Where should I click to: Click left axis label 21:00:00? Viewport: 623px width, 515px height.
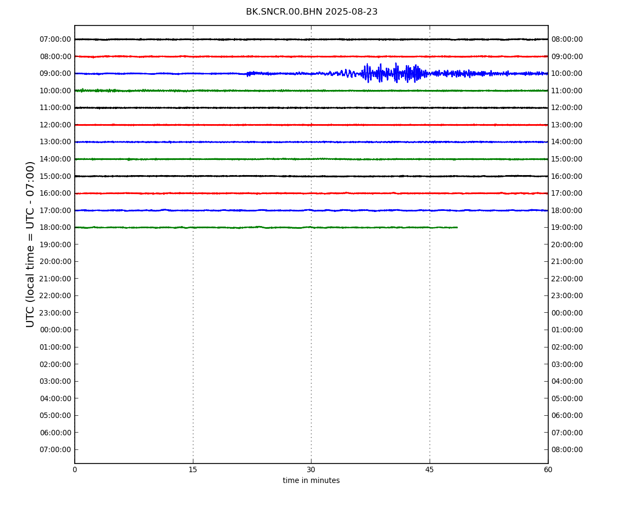point(56,279)
